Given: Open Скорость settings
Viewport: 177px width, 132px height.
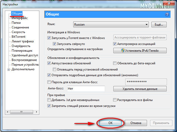Looking at the screenshot, I should [18, 32].
